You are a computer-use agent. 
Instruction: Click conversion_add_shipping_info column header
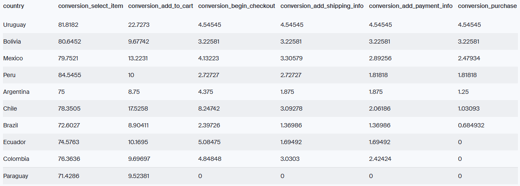(322, 6)
